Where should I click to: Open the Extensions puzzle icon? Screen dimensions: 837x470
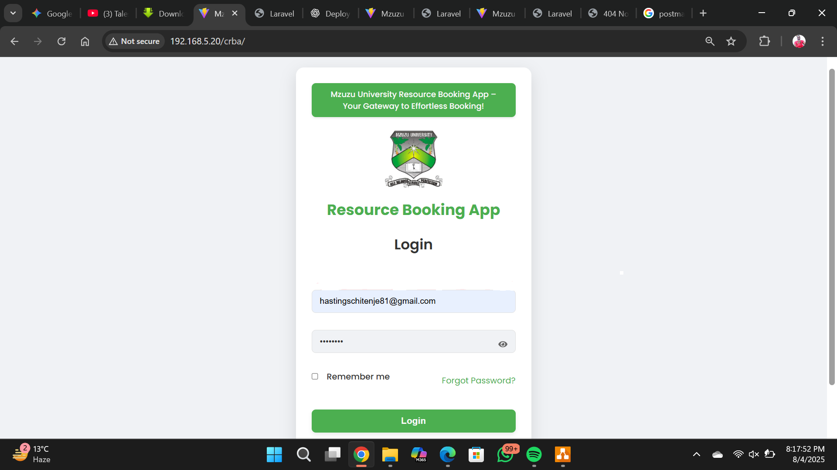[765, 41]
